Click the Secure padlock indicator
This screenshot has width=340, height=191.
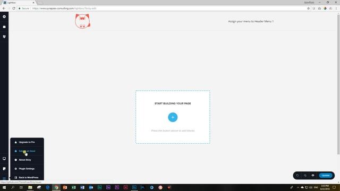(x=24, y=8)
